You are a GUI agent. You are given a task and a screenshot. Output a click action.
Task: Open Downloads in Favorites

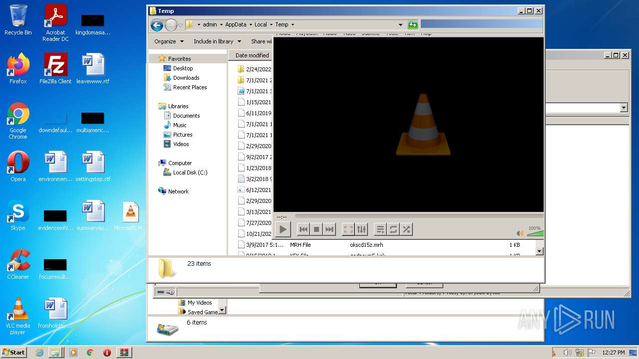186,78
